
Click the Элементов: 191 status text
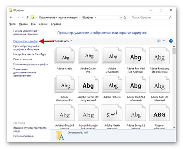coord(78,132)
